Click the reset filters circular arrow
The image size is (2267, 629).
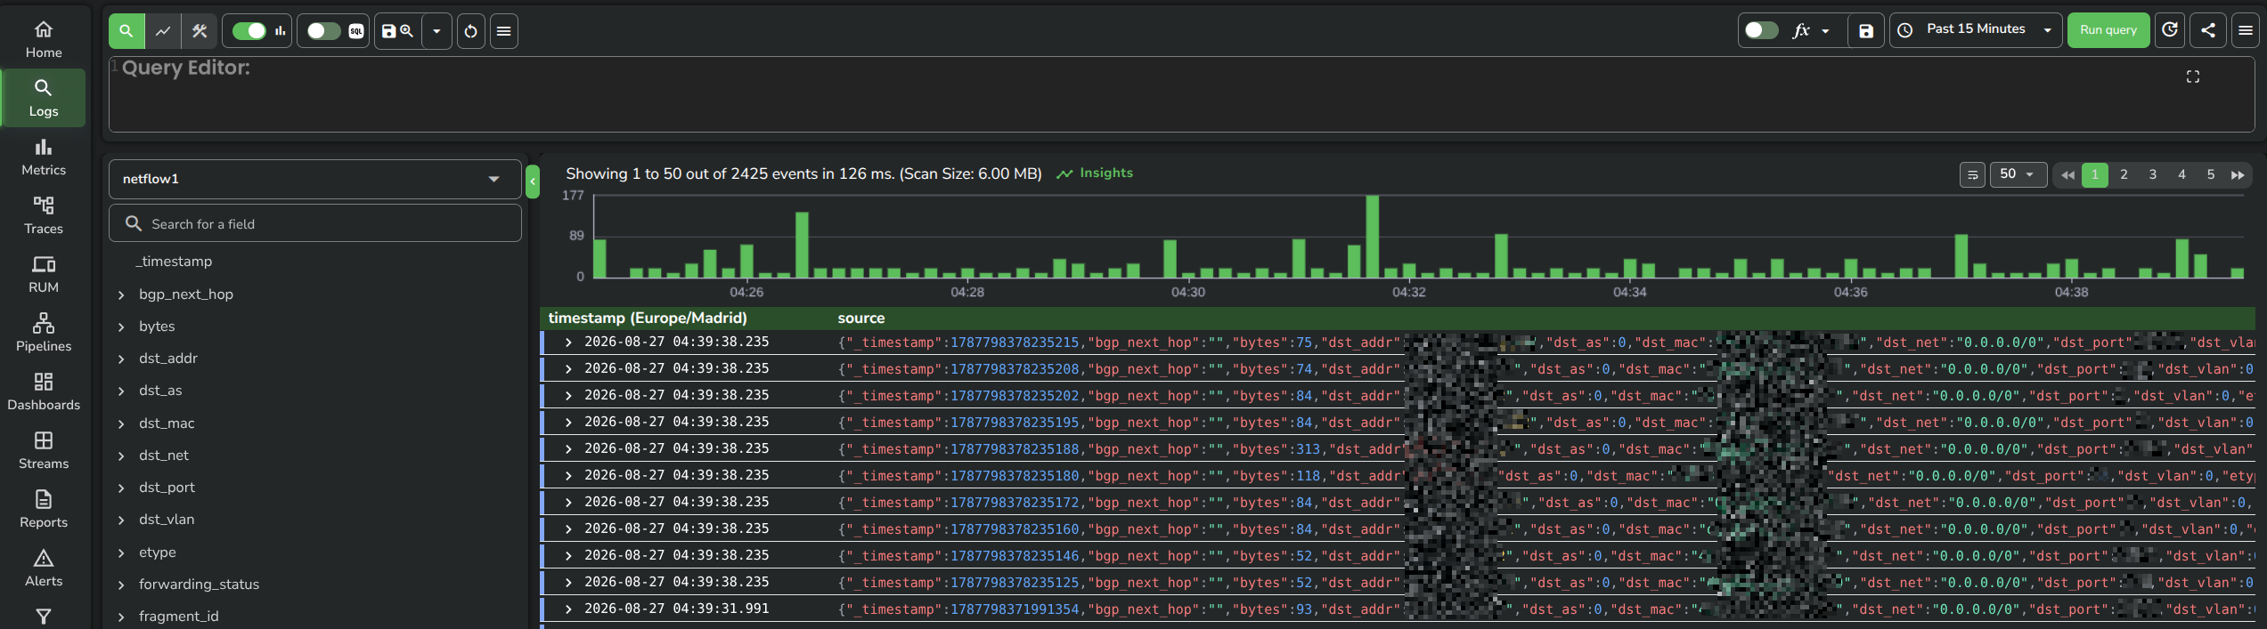[x=471, y=31]
